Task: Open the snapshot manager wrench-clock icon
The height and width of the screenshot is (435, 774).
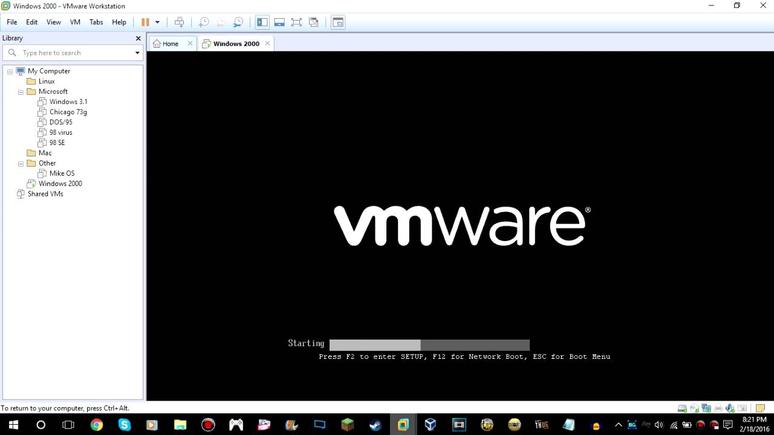Action: tap(238, 22)
